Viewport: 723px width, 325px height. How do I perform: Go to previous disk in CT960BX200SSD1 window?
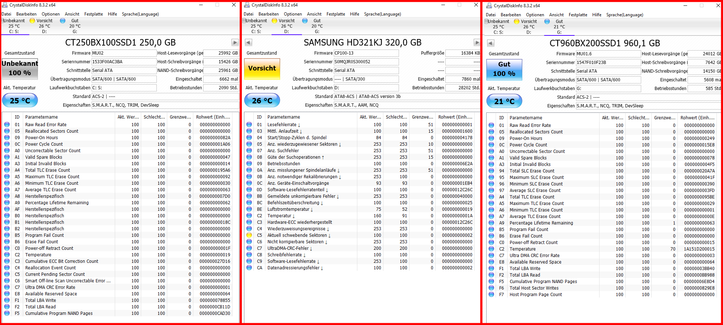pos(491,43)
